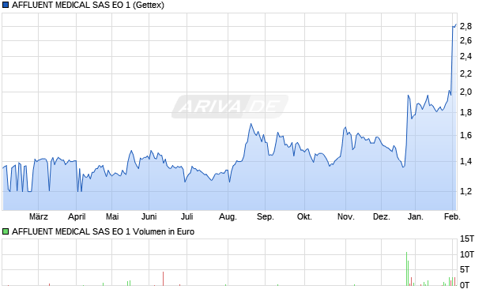Click the 2,4 price axis value
The width and height of the screenshot is (490, 293).
click(x=465, y=57)
